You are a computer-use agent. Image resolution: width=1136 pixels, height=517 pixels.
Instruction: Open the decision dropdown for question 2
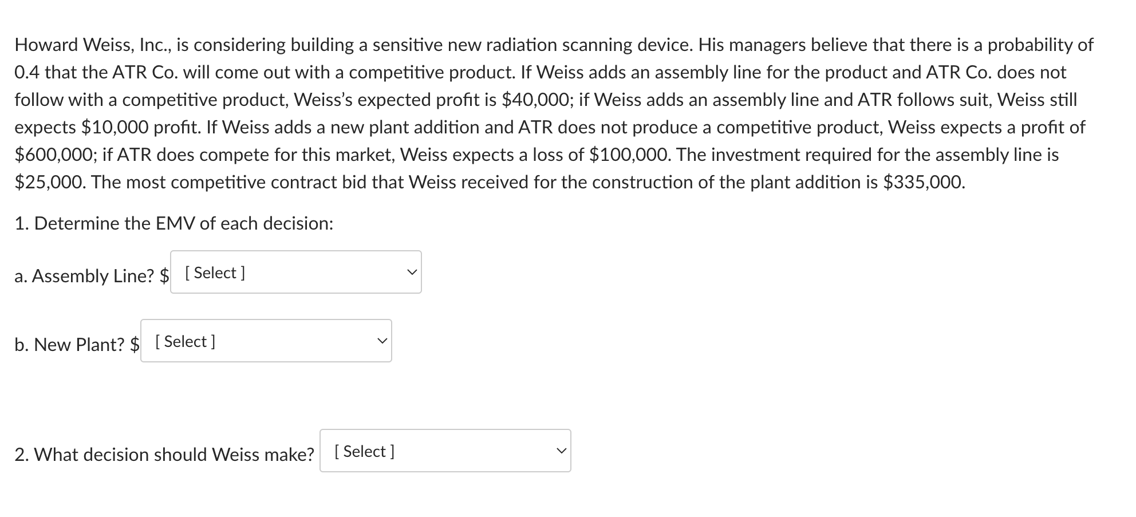(x=445, y=451)
